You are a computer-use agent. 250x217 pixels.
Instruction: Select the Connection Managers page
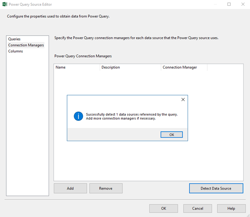point(26,45)
